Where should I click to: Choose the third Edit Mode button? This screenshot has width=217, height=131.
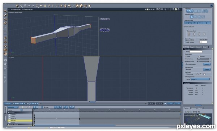(205, 11)
